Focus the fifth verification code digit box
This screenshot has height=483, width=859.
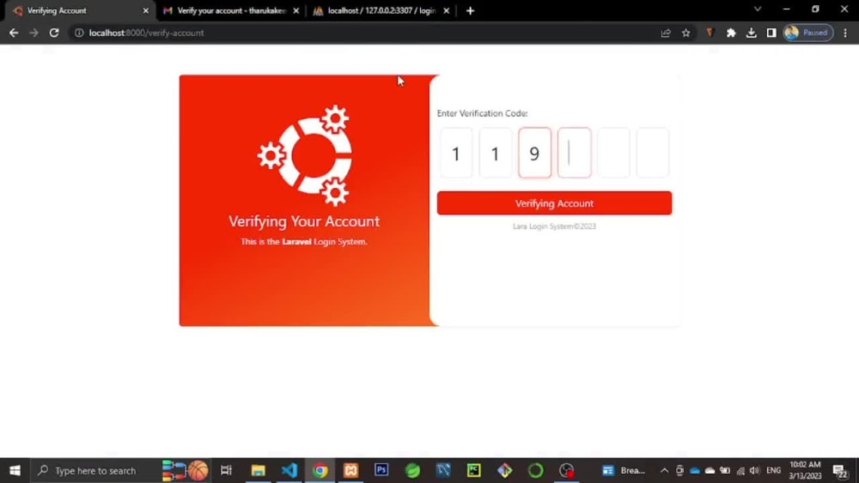(613, 154)
